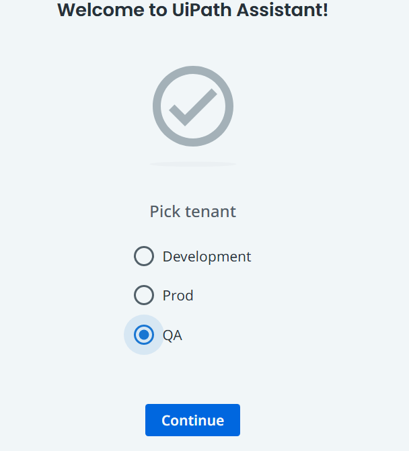
Task: Select the Prod tenant radio button
Action: pos(144,295)
